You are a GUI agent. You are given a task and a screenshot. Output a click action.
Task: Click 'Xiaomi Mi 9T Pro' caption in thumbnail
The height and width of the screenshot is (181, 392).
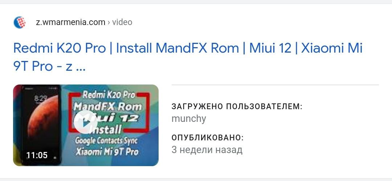(107, 152)
